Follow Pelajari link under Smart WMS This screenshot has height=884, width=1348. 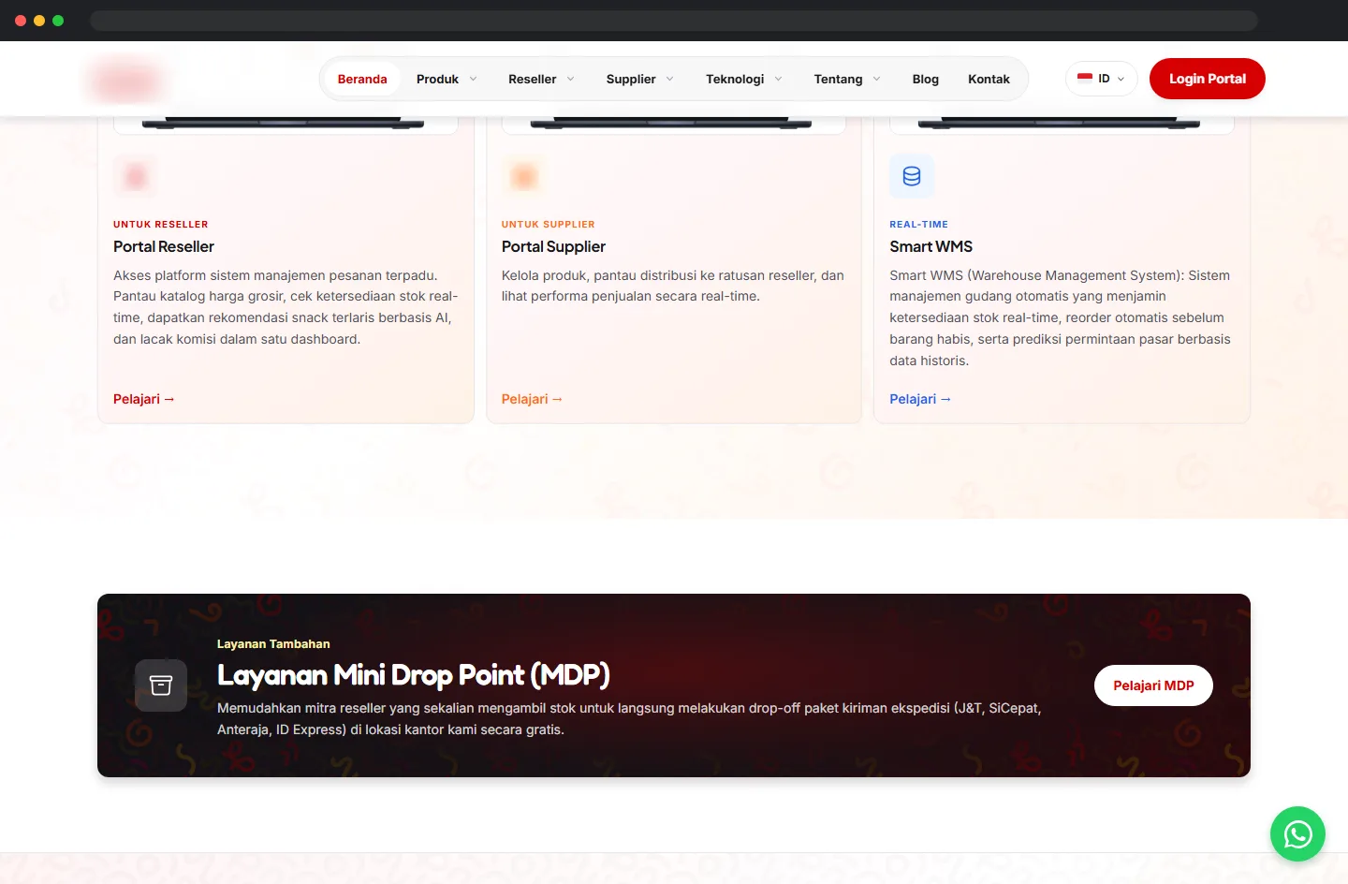pyautogui.click(x=920, y=399)
